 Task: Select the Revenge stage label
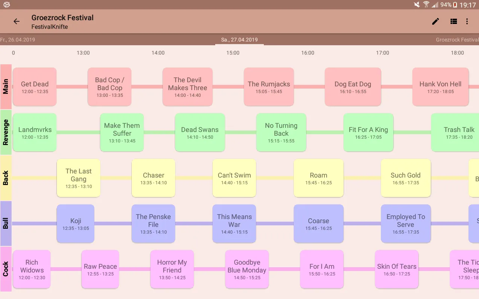(x=6, y=132)
